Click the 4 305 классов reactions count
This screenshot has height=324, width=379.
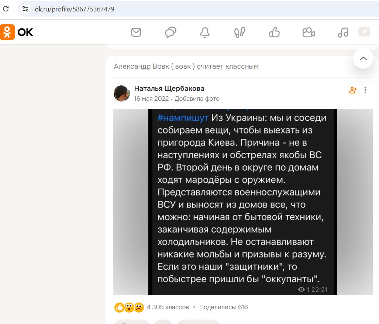(168, 307)
